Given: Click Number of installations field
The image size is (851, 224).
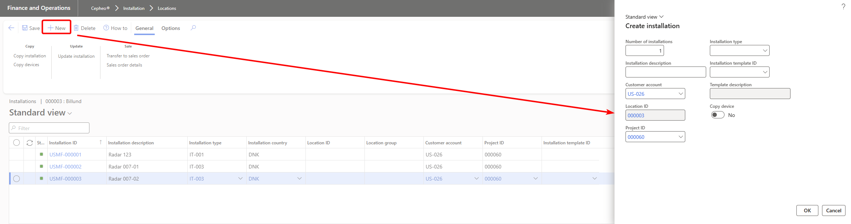Looking at the screenshot, I should pos(645,50).
